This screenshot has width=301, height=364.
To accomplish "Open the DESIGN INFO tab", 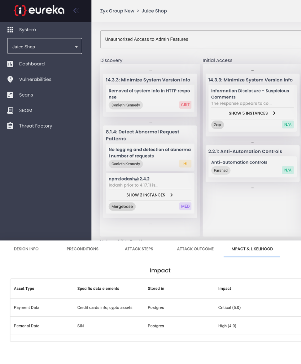I will (x=26, y=249).
